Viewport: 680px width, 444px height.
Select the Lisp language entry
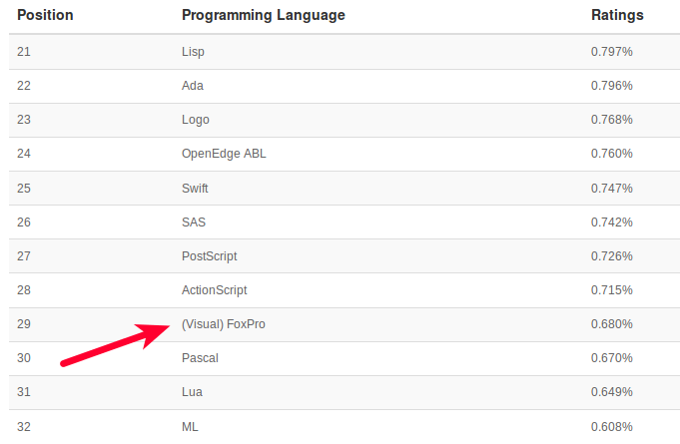click(x=194, y=52)
